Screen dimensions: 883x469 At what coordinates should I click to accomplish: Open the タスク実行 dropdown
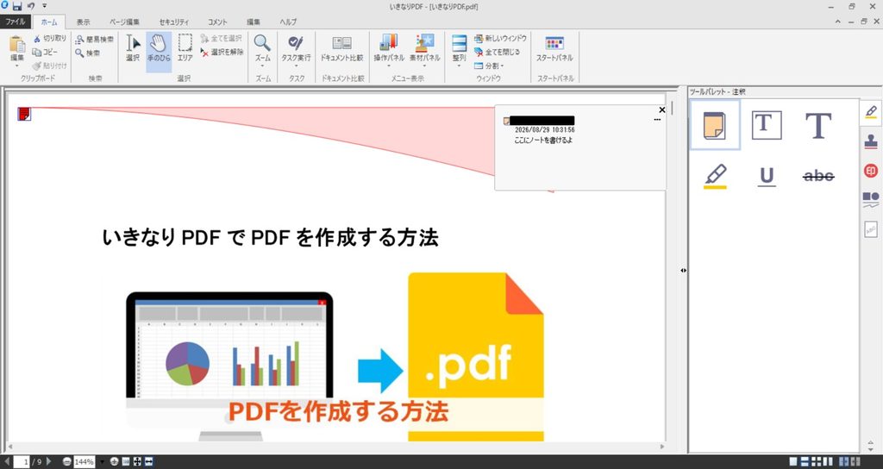click(x=296, y=66)
